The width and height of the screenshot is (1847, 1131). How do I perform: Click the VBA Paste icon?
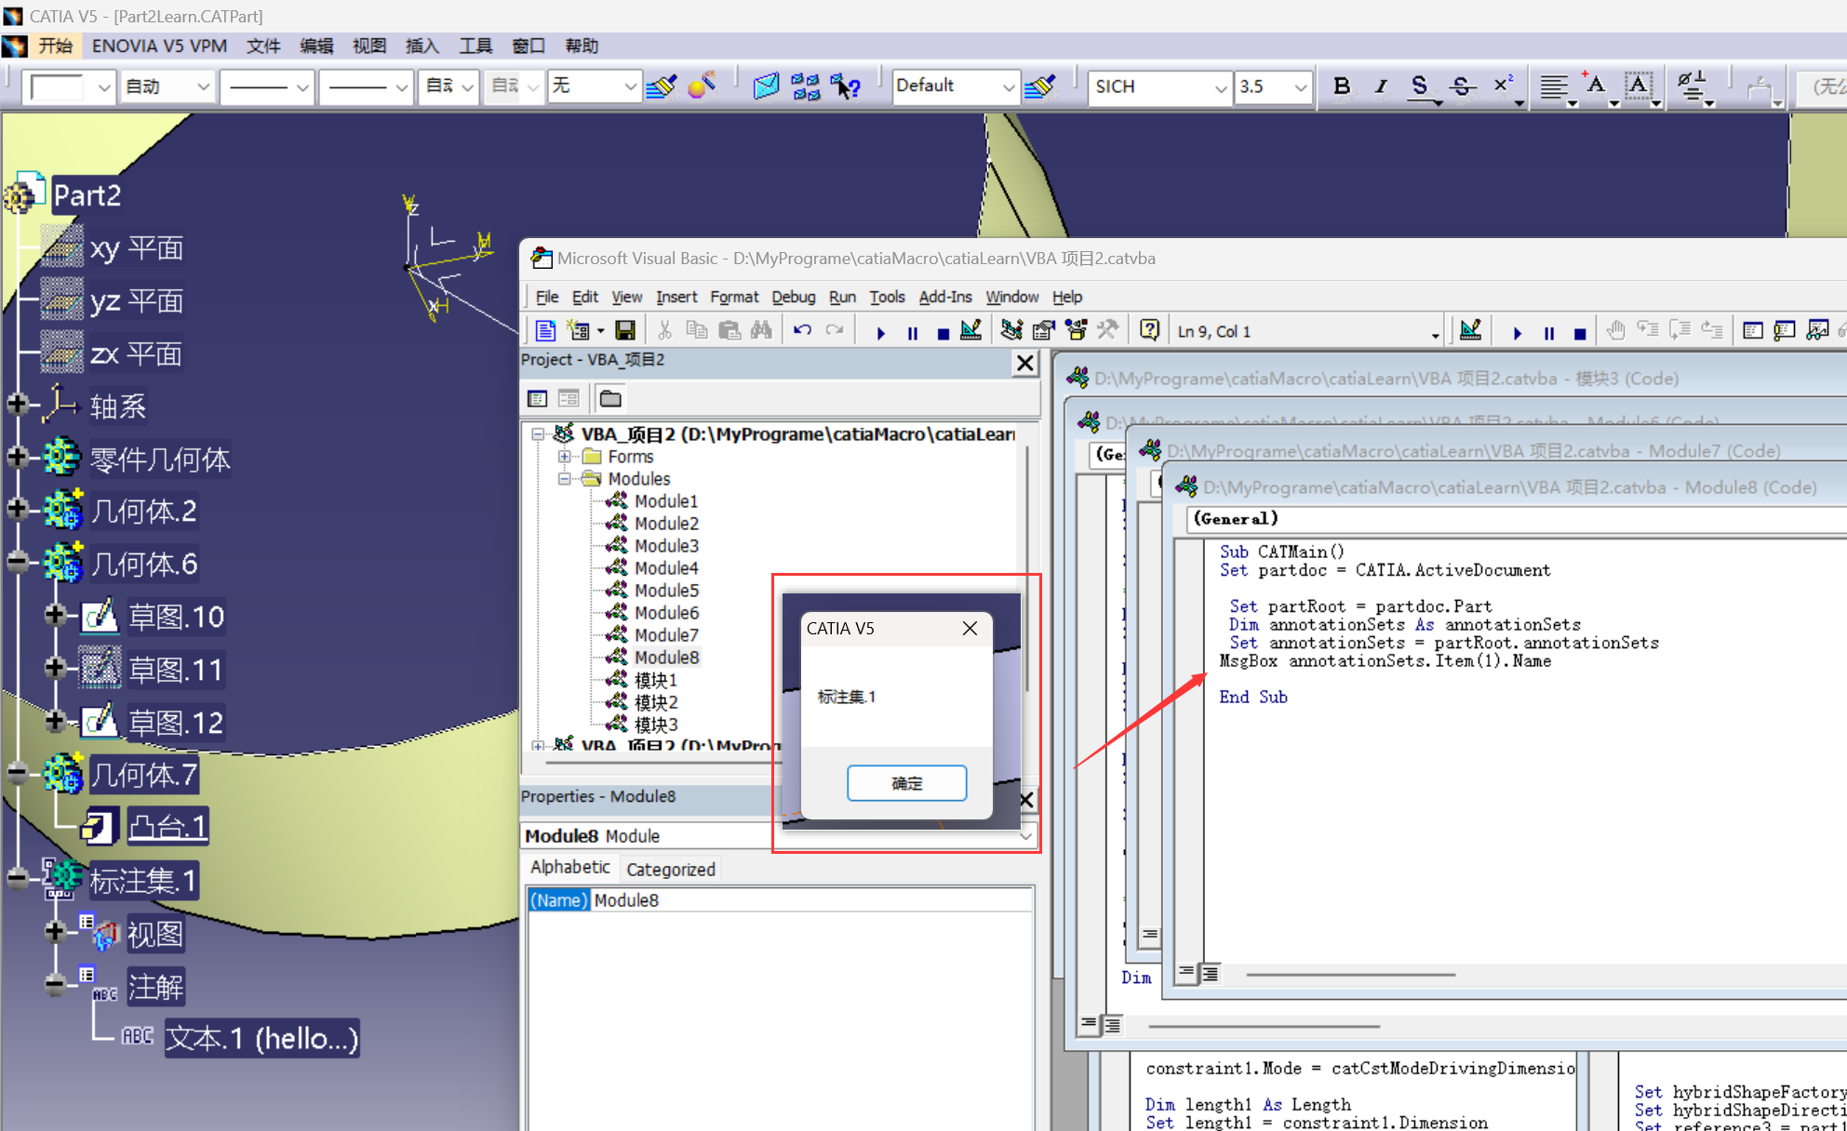pyautogui.click(x=729, y=330)
